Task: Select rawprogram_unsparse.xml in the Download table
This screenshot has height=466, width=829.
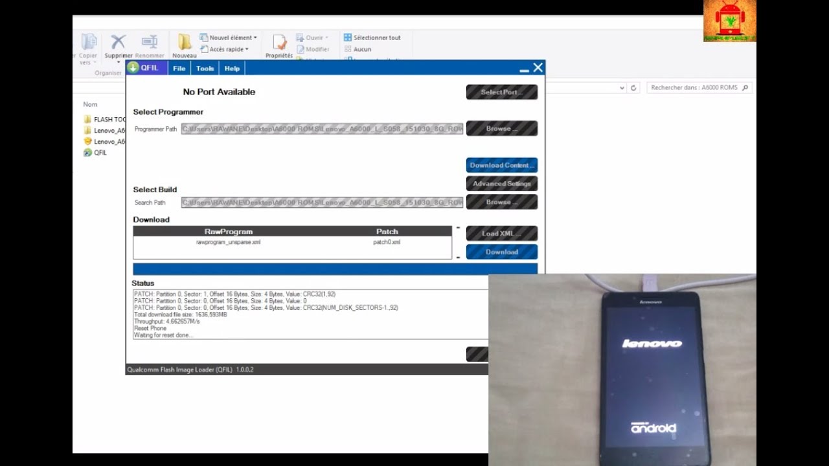Action: coord(229,242)
